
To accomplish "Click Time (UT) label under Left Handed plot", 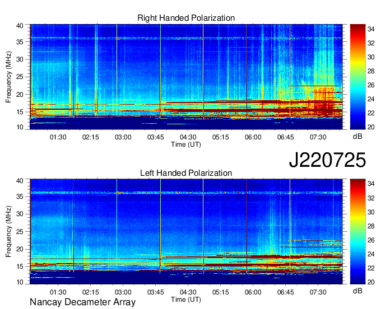I will point(186,299).
